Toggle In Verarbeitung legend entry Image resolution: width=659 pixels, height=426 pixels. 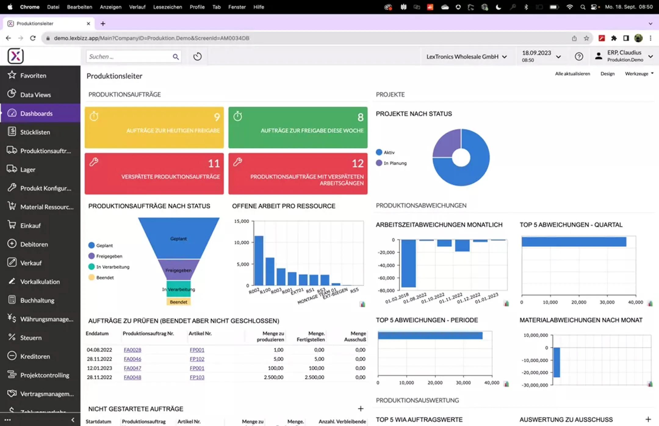pyautogui.click(x=109, y=267)
